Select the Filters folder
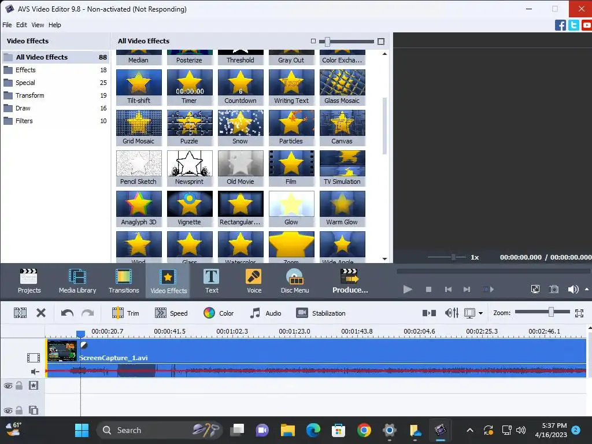 click(x=55, y=121)
